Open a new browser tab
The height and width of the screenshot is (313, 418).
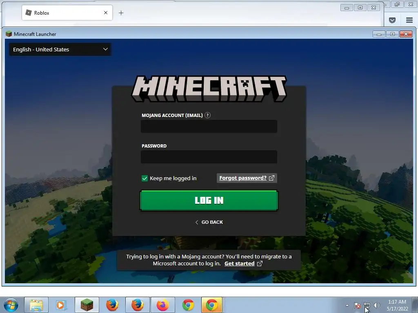click(121, 13)
